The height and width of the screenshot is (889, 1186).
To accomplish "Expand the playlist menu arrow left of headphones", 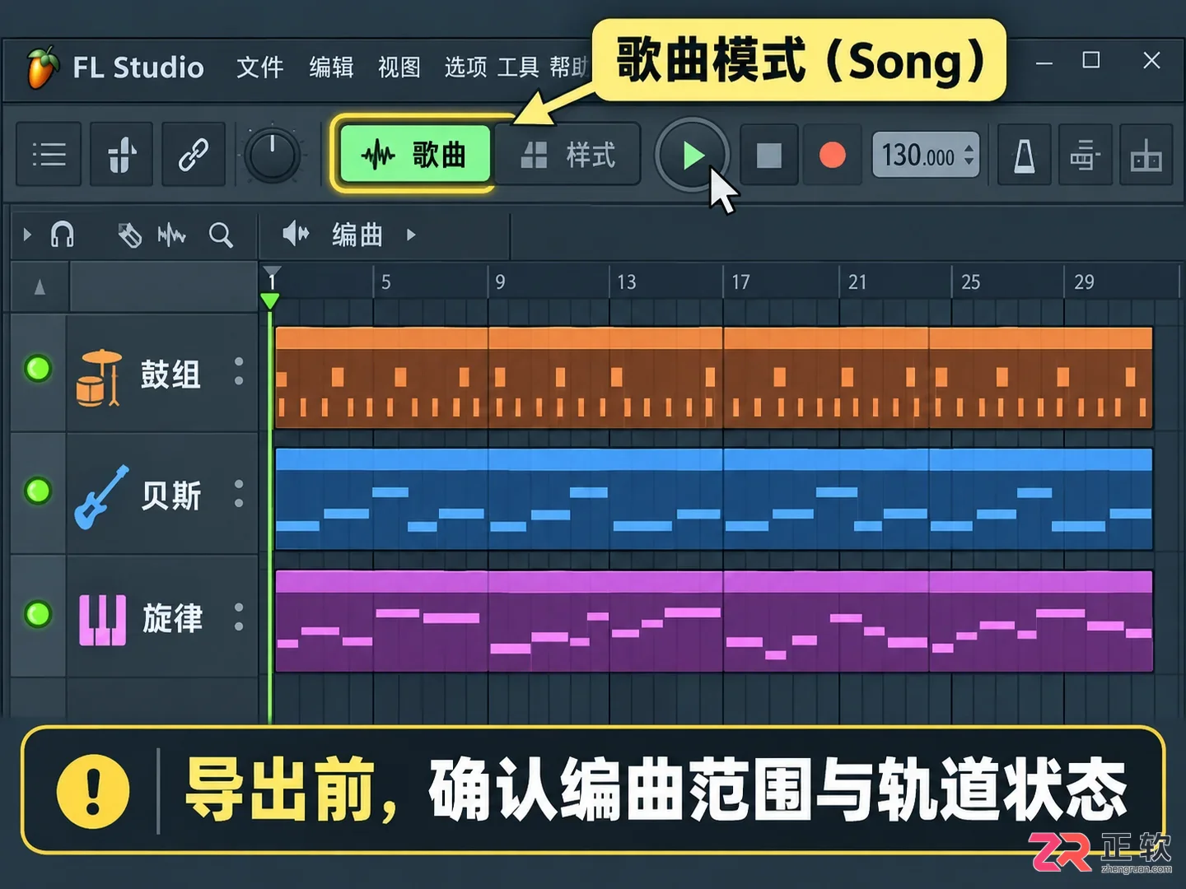I will [27, 235].
